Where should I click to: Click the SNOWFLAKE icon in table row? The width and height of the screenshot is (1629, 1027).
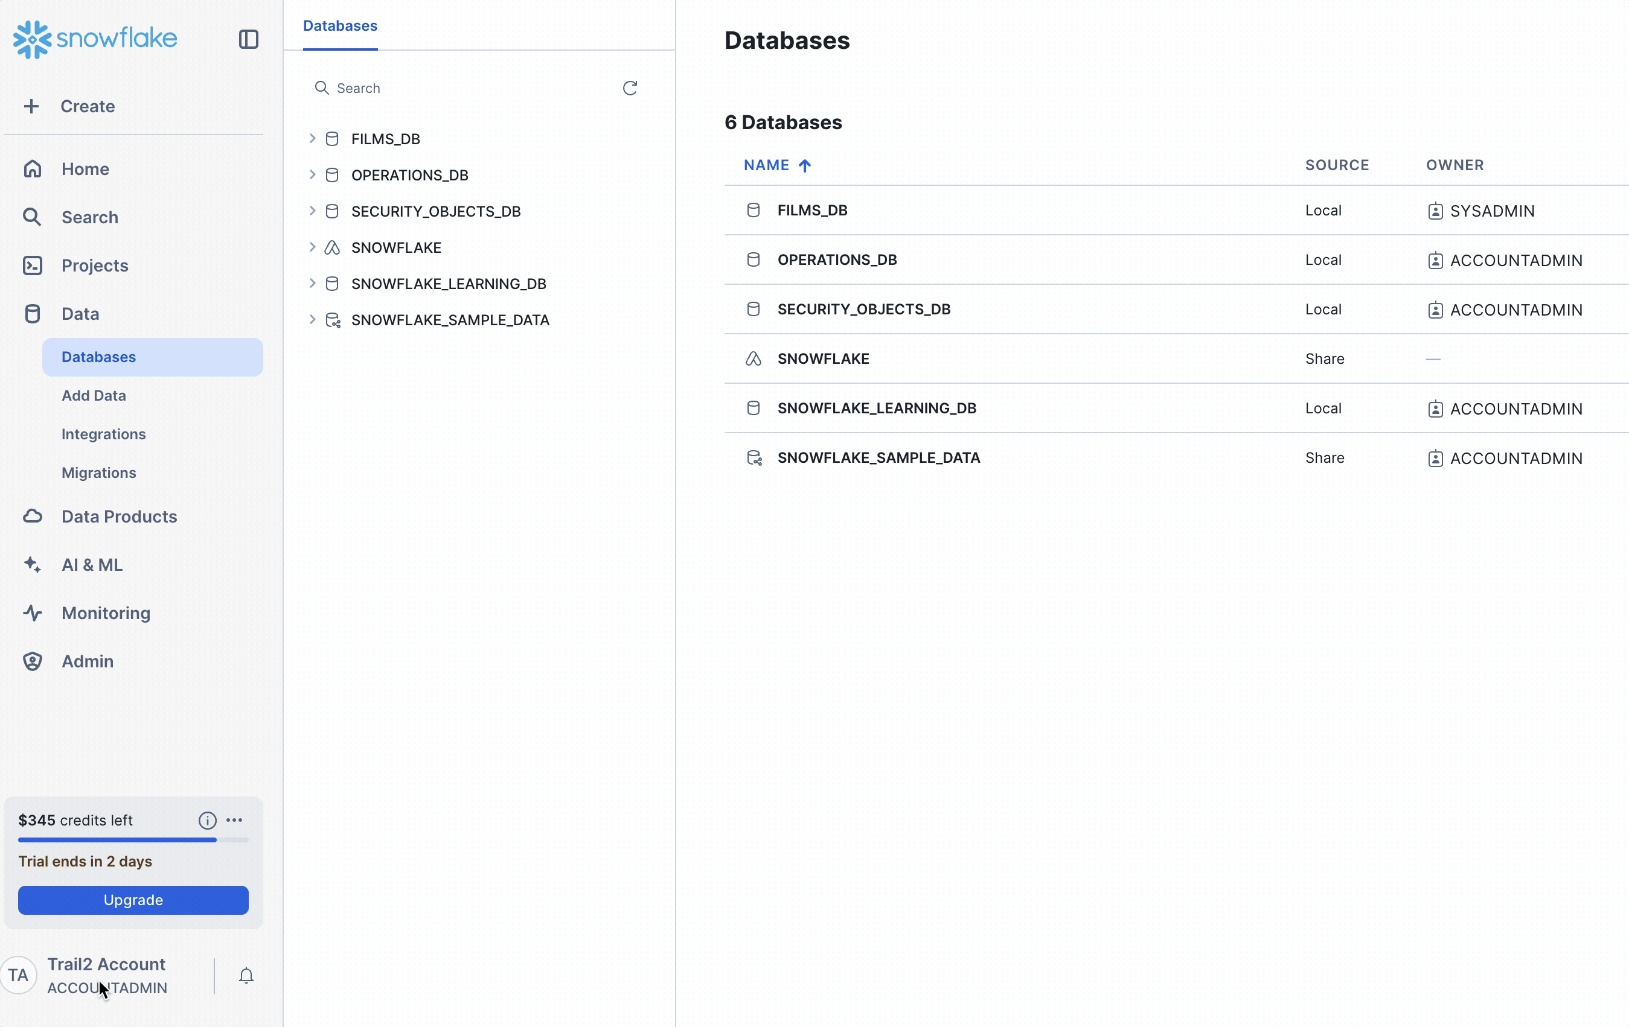[754, 358]
